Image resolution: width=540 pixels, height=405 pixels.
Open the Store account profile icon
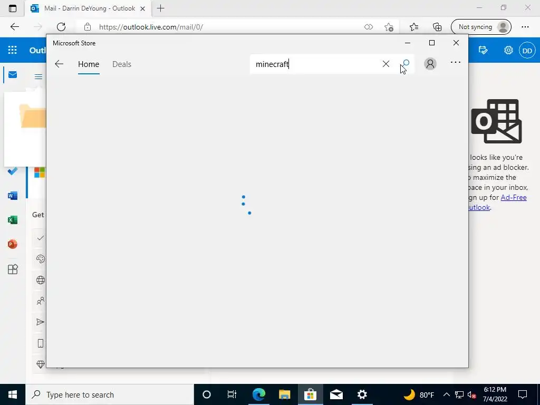click(430, 64)
